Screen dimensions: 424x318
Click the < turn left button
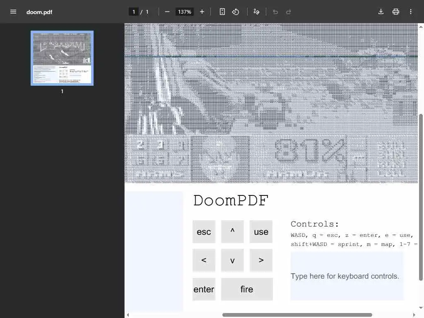coord(204,260)
